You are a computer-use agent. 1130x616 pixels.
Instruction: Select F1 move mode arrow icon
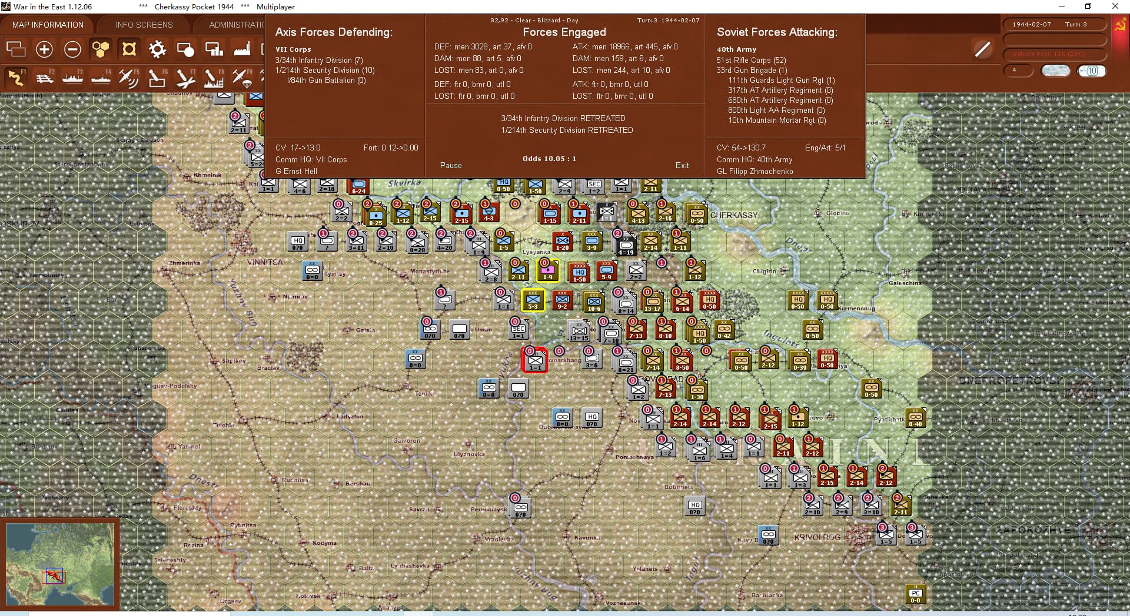[x=15, y=78]
